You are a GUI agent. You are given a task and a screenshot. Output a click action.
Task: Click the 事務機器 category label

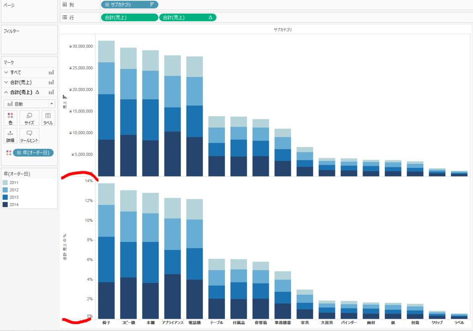click(283, 323)
